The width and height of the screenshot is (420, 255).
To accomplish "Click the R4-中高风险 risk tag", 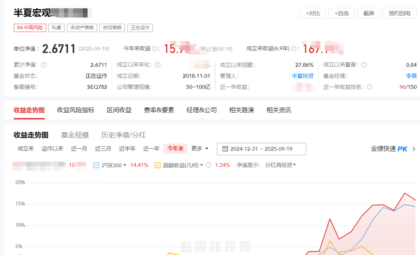I will point(30,28).
